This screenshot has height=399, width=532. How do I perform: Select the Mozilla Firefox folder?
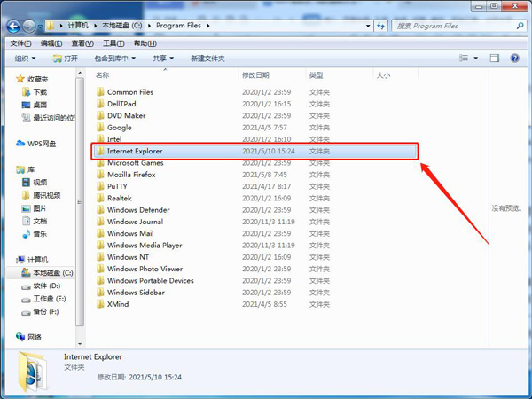point(126,175)
